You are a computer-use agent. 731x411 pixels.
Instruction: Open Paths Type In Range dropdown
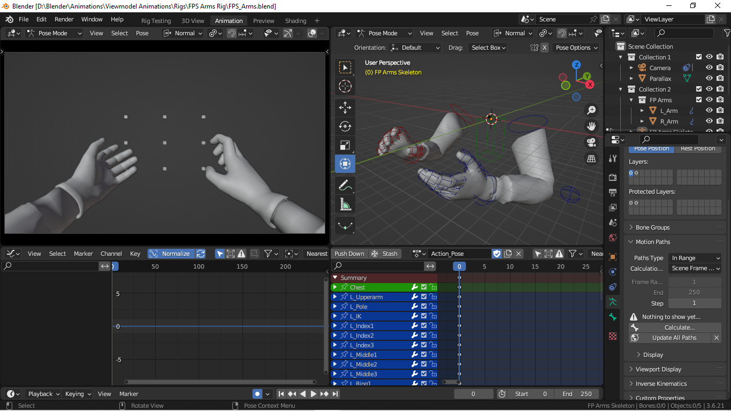[x=695, y=258]
